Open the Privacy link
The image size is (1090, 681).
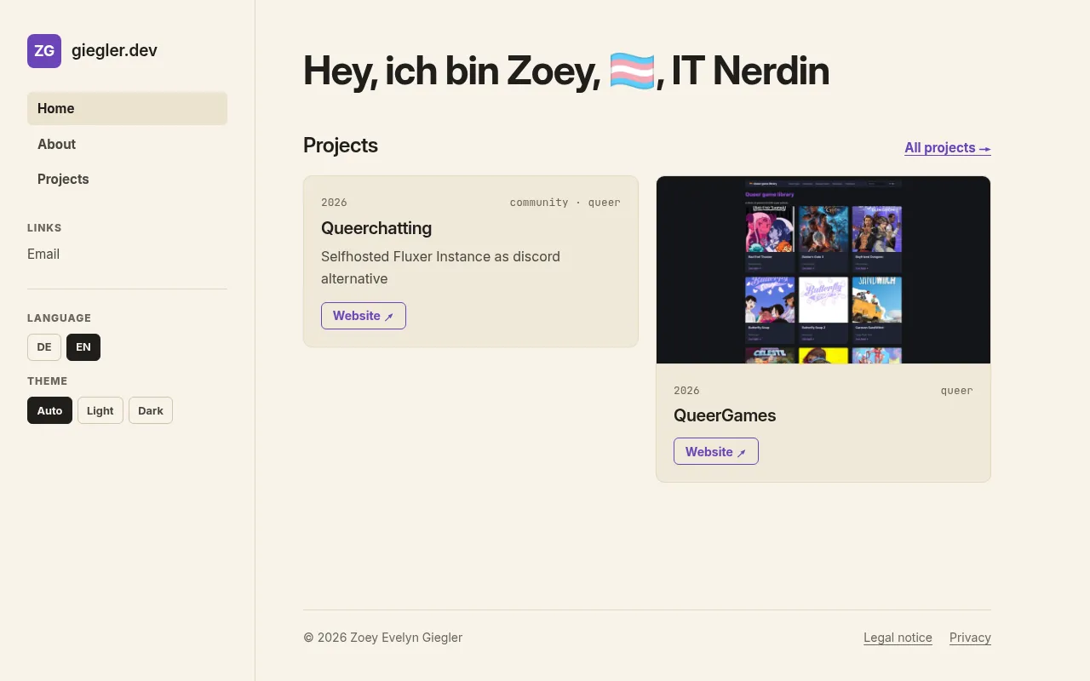click(970, 638)
